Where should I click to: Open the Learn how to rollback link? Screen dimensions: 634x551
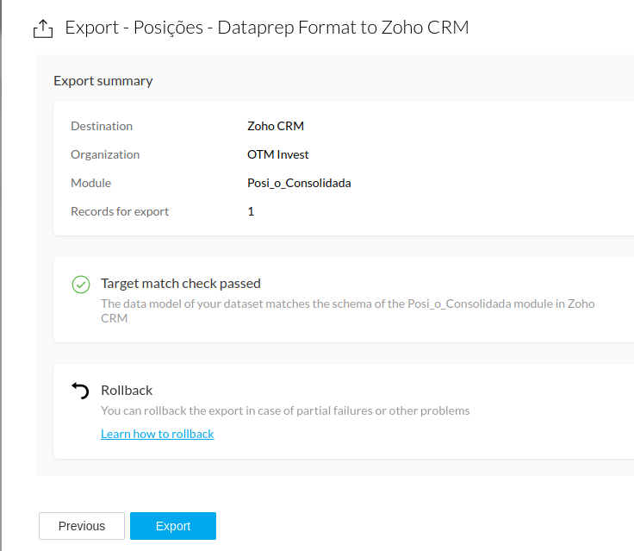pos(157,434)
